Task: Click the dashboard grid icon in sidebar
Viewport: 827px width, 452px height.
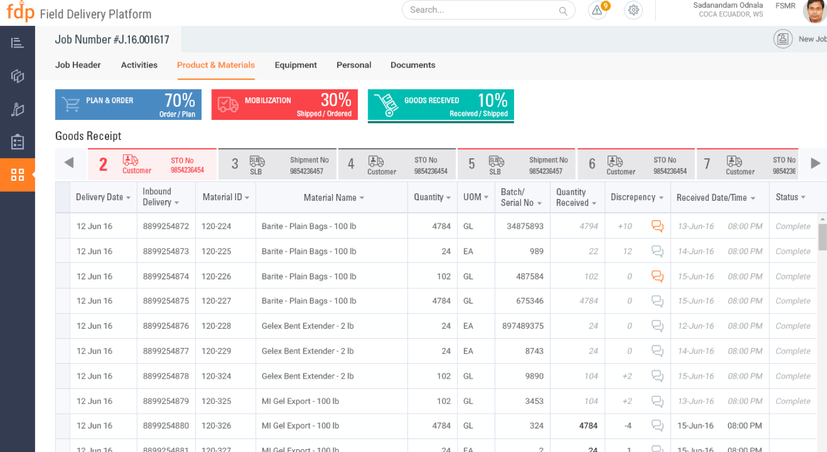Action: point(18,175)
